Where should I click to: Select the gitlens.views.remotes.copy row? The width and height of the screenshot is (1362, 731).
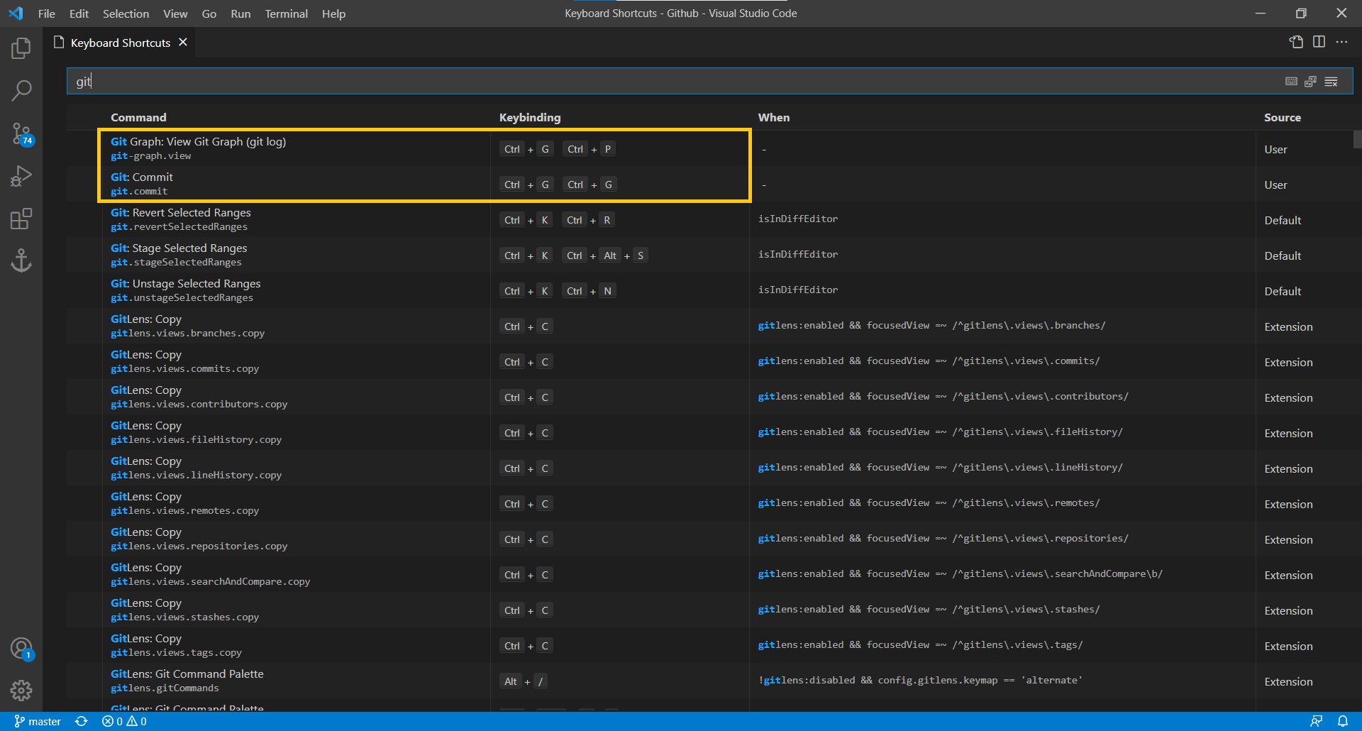tap(709, 504)
